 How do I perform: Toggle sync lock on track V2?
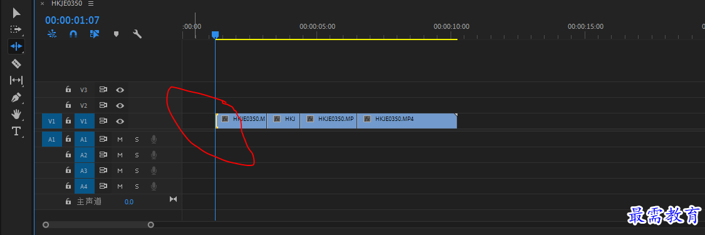pyautogui.click(x=103, y=105)
